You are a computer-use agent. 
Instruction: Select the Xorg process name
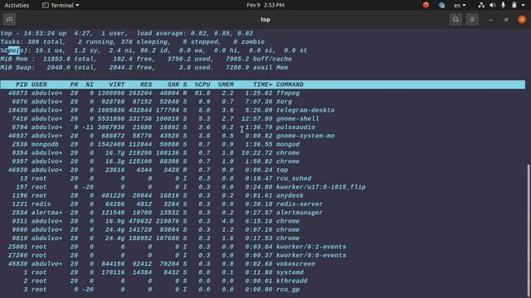pos(284,102)
